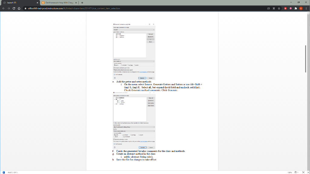This screenshot has width=310, height=174.
Task: Click the pink extension icon in the toolbar
Action: (291, 8)
